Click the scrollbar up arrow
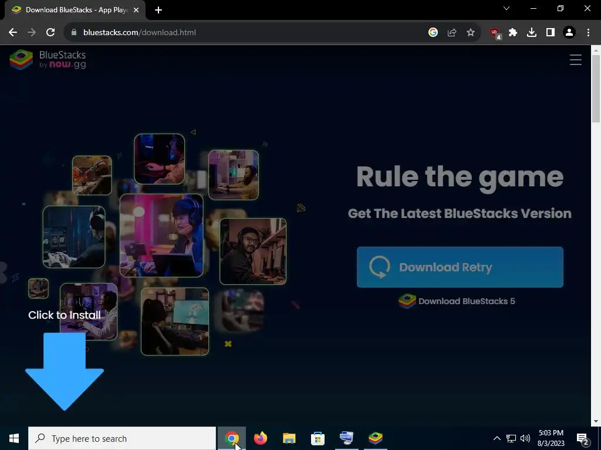Screen dimensions: 601x450 click(x=596, y=50)
